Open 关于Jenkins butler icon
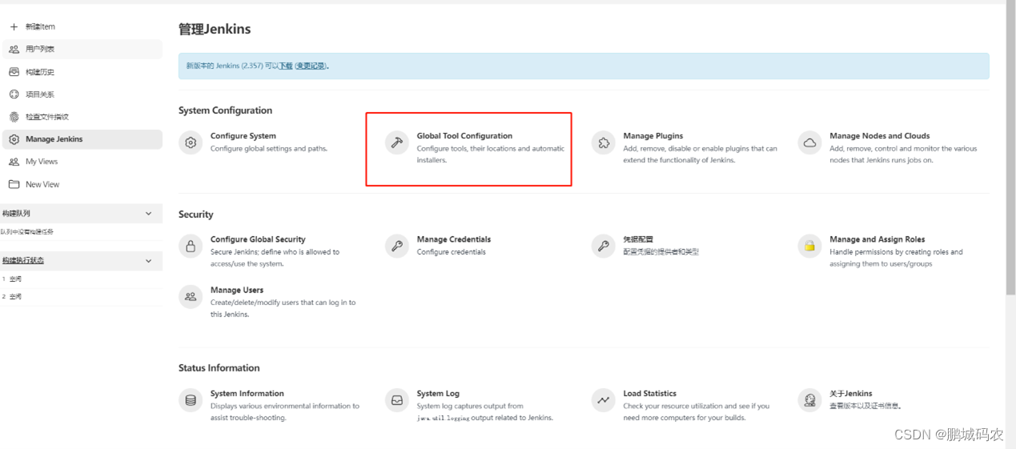Screen dimensions: 1016x449 (809, 399)
